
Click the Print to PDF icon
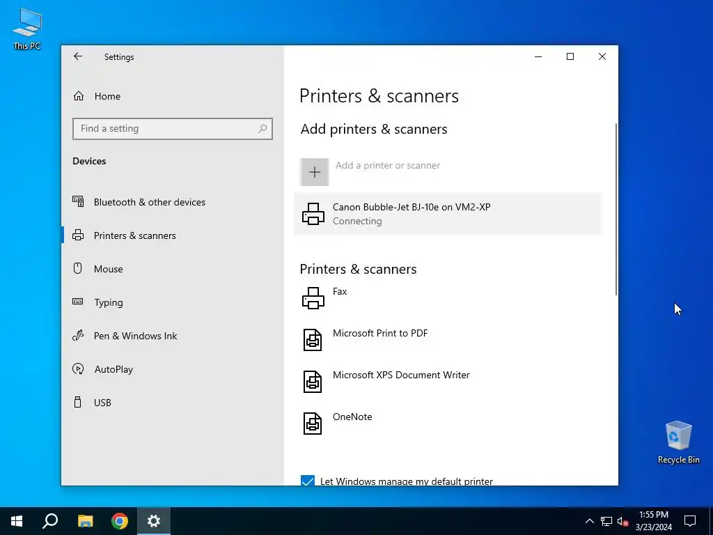313,340
